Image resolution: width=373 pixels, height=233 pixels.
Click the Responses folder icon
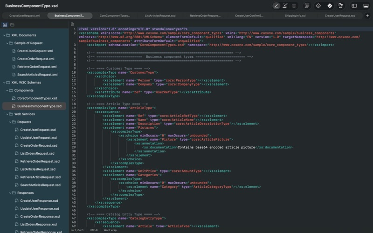click(14, 193)
